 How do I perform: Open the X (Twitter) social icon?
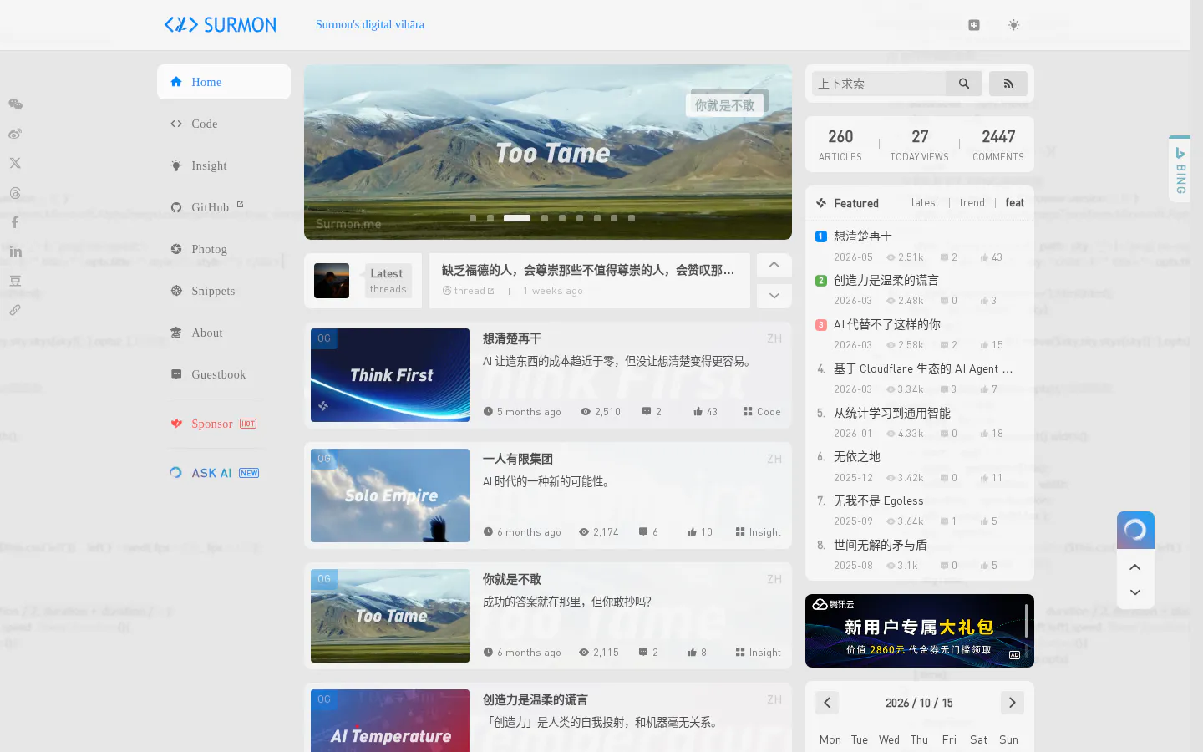(x=15, y=163)
